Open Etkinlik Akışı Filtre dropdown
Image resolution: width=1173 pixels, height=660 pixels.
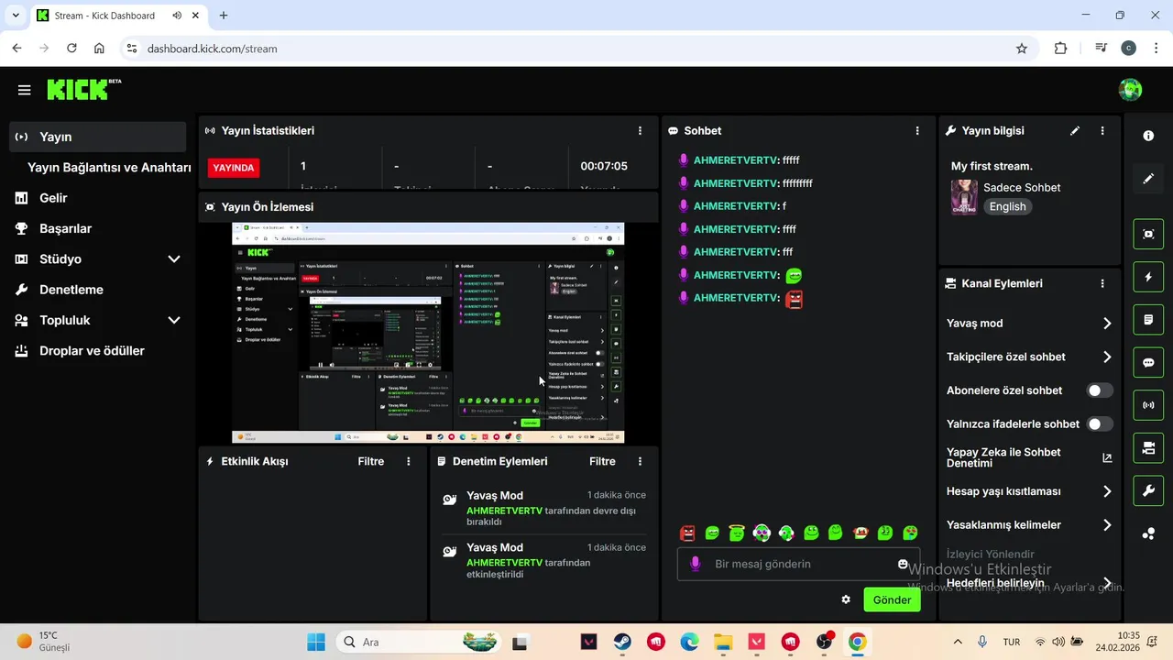pyautogui.click(x=371, y=461)
